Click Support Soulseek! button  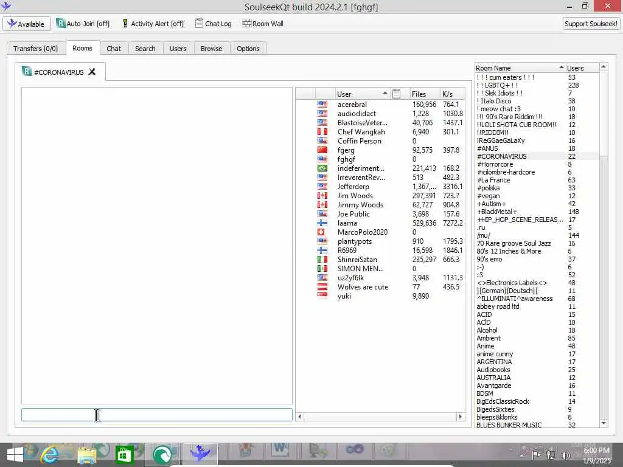(x=591, y=24)
